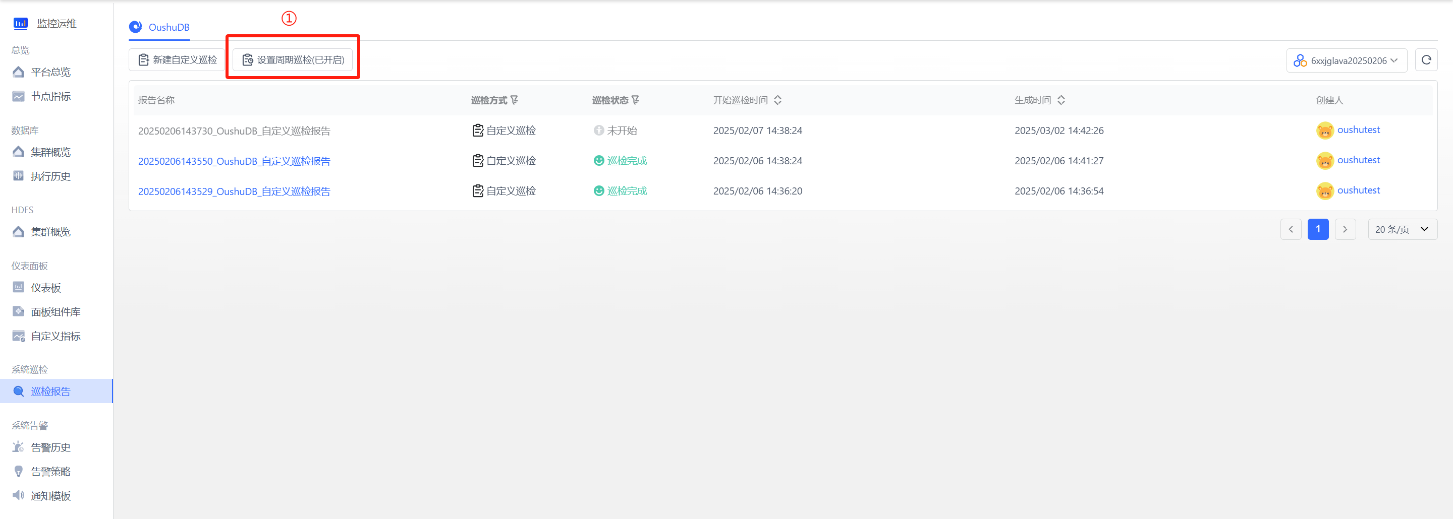Open the 巡检方式 filter icon
This screenshot has height=519, width=1453.
tap(515, 100)
